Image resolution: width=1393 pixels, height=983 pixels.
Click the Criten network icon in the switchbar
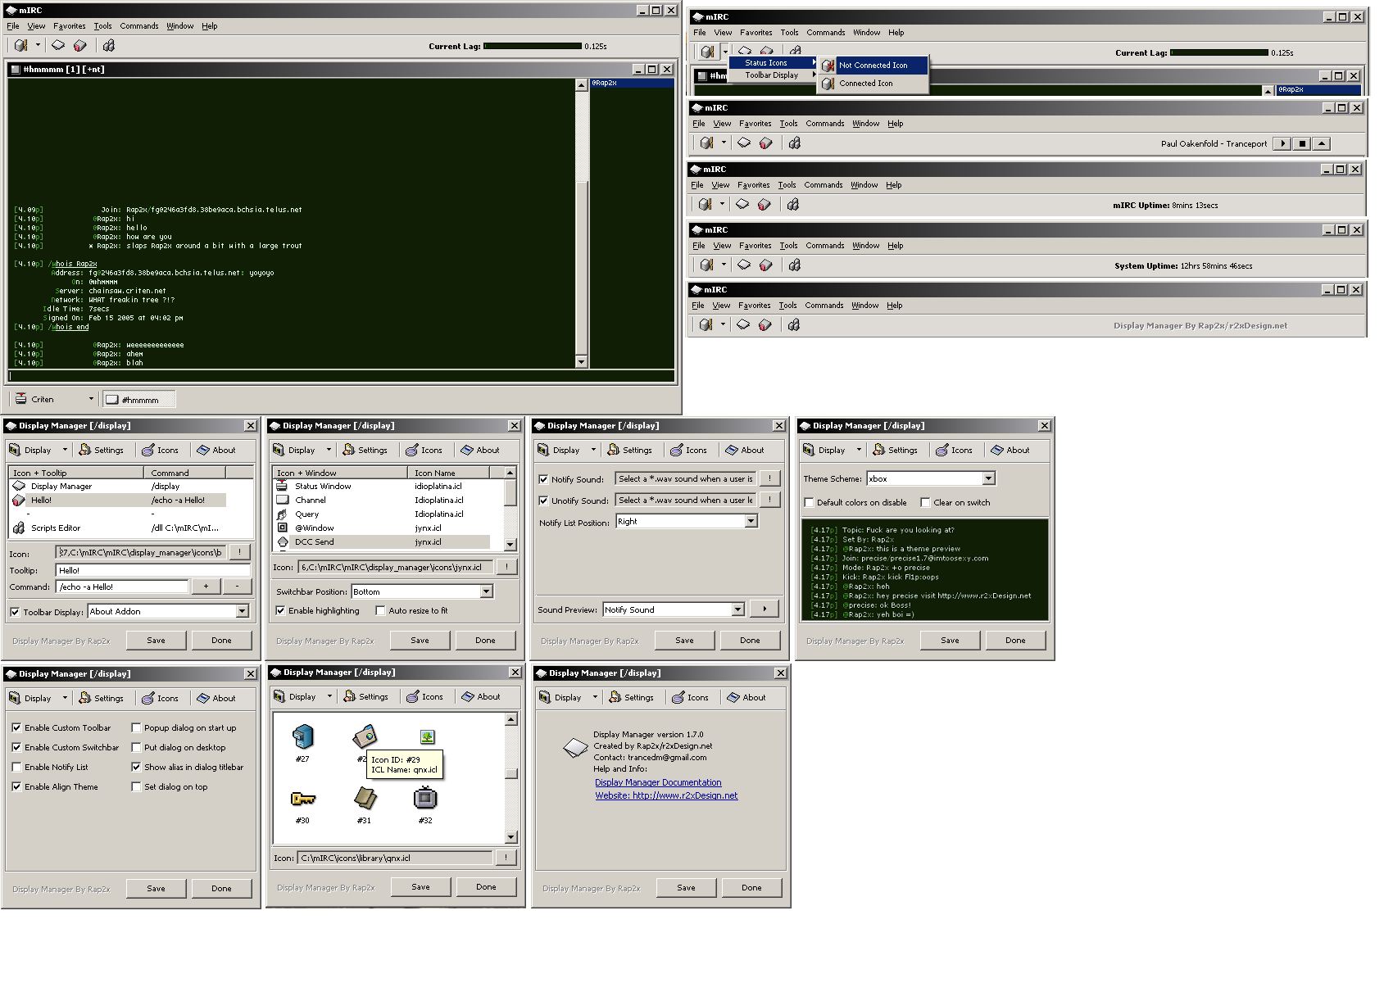(21, 399)
